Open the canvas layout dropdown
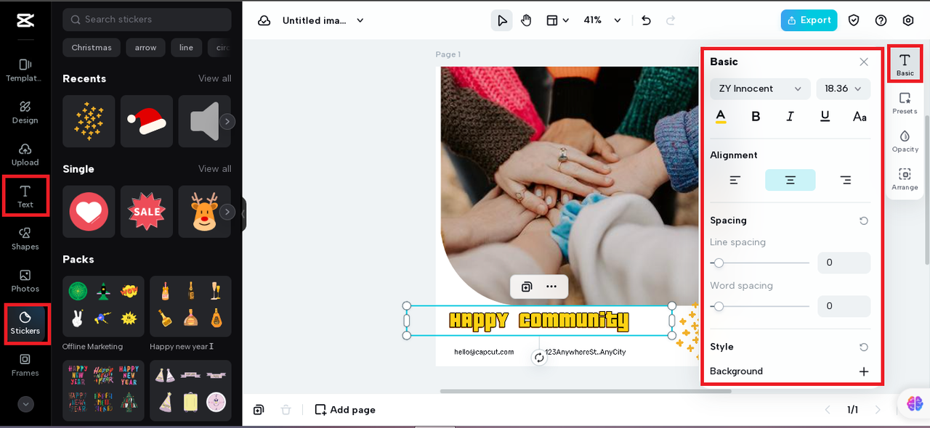The image size is (930, 428). coord(557,20)
